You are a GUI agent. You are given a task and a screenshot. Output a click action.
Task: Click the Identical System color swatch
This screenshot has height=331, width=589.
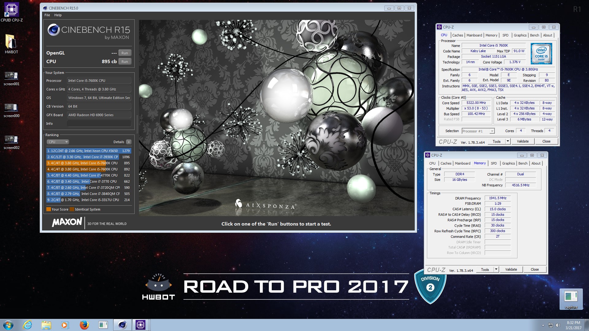click(72, 209)
